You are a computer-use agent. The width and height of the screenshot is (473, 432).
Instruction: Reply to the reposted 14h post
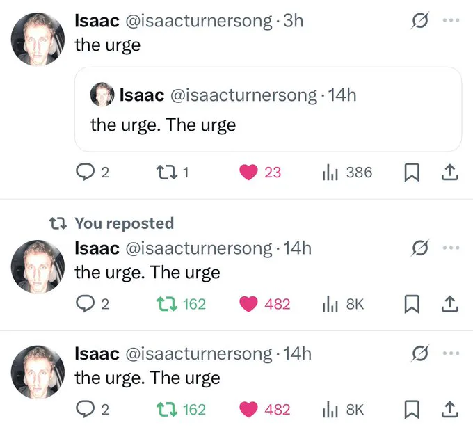(93, 304)
